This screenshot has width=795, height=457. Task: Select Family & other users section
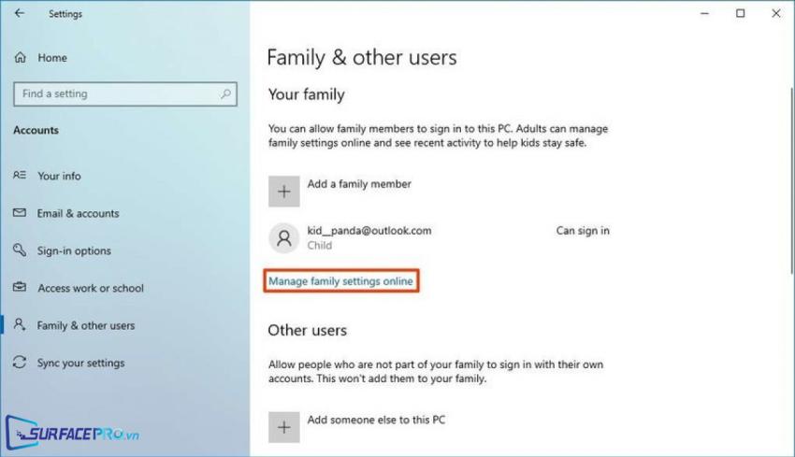pyautogui.click(x=86, y=325)
